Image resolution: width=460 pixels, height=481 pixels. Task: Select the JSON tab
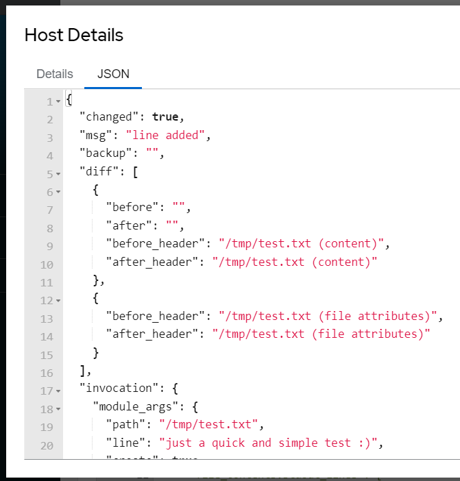[113, 74]
